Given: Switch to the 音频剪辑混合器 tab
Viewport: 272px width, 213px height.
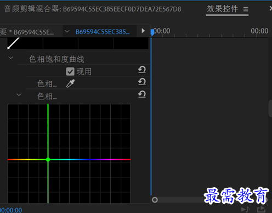Looking at the screenshot, I should [x=93, y=9].
